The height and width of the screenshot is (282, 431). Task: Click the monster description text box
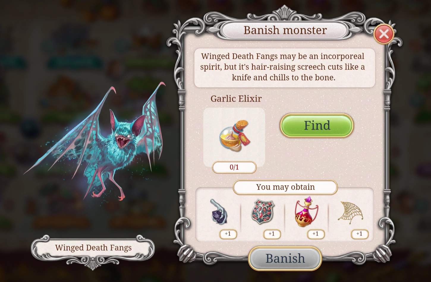(284, 68)
